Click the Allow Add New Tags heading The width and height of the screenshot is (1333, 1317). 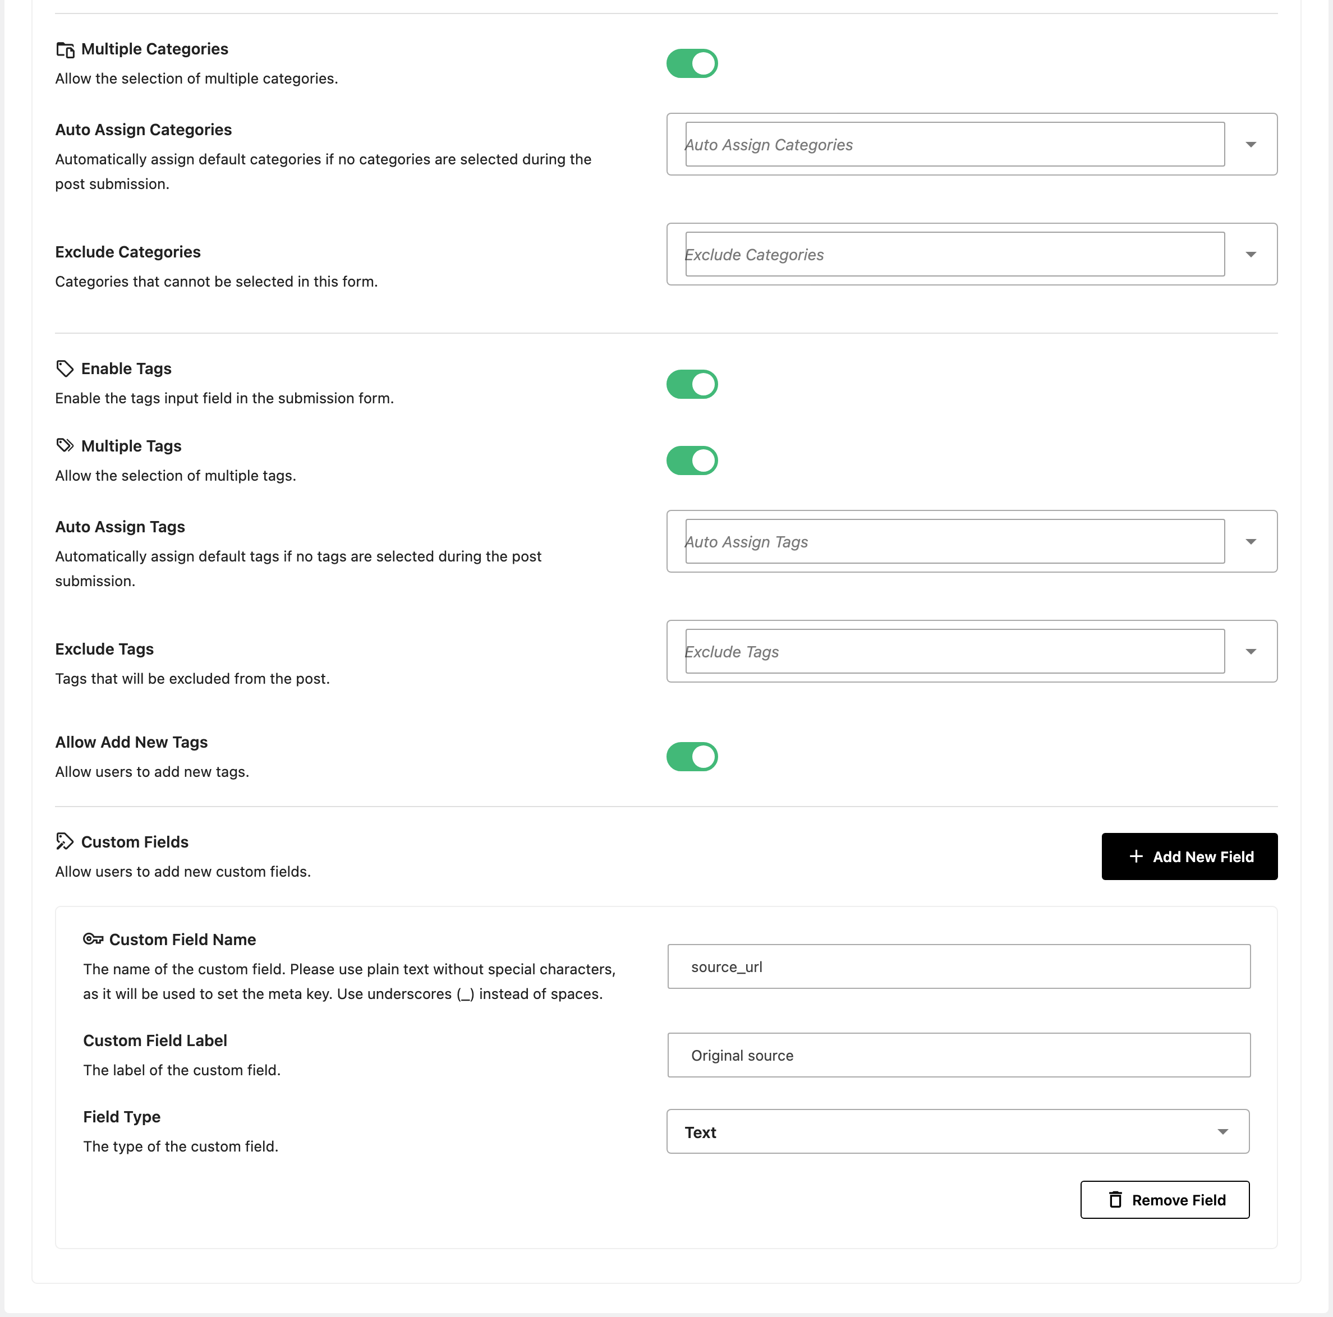pyautogui.click(x=131, y=742)
